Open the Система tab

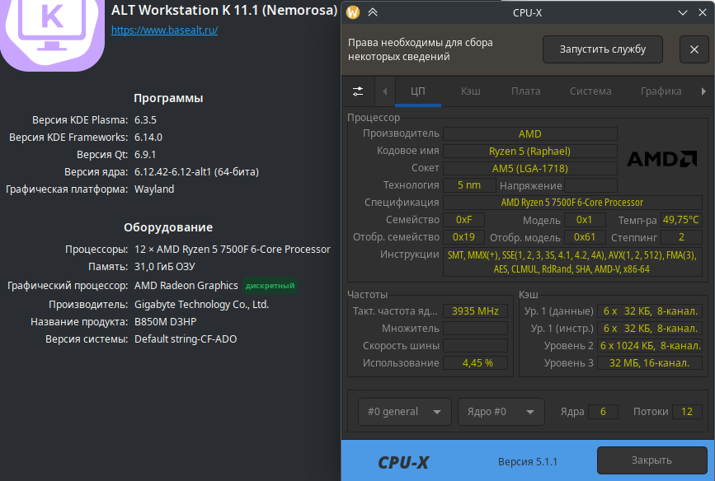click(590, 91)
